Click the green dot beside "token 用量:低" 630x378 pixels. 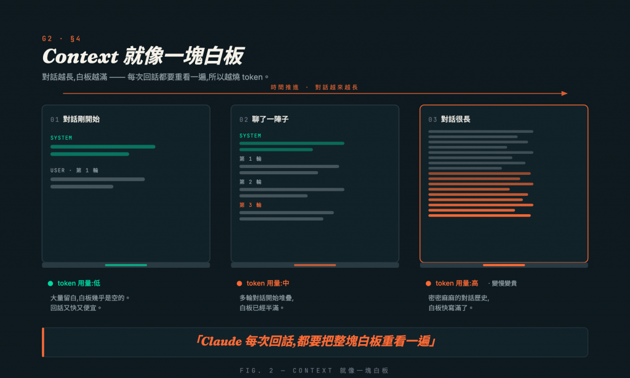[x=50, y=283]
